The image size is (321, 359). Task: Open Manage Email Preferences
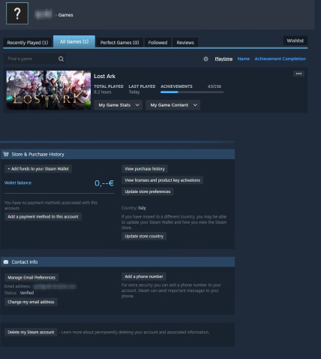coord(31,277)
